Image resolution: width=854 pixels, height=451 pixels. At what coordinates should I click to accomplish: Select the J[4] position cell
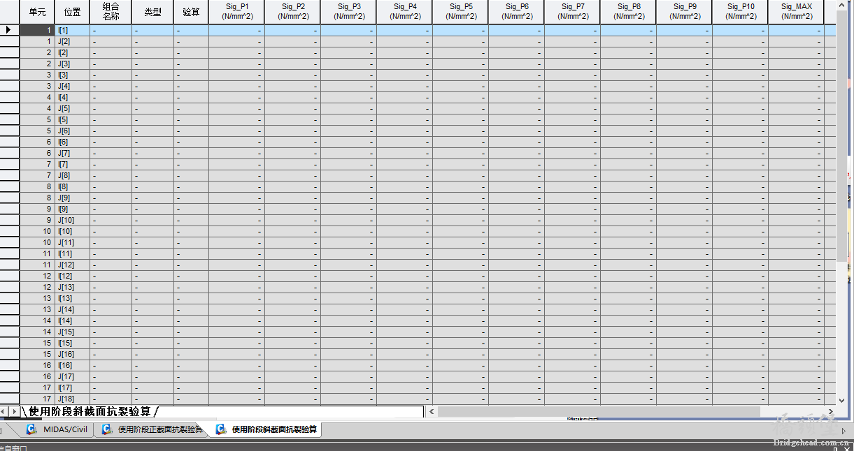(x=72, y=86)
